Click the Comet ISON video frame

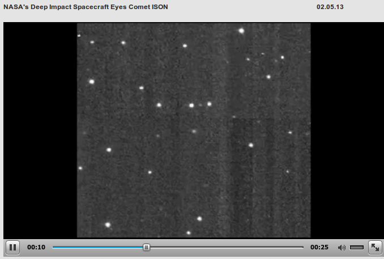(194, 130)
